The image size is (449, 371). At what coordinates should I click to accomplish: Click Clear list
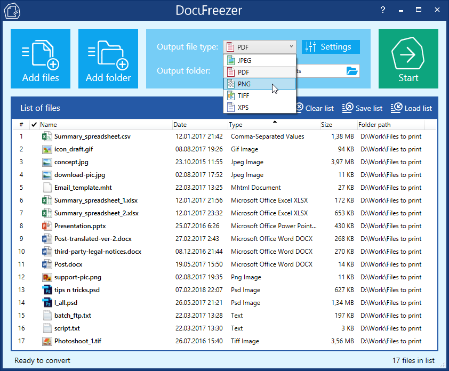point(315,108)
